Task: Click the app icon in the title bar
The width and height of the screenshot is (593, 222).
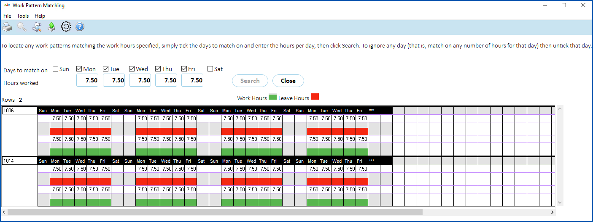Action: (6, 5)
